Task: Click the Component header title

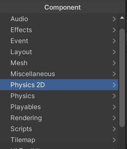Action: pyautogui.click(x=62, y=7)
